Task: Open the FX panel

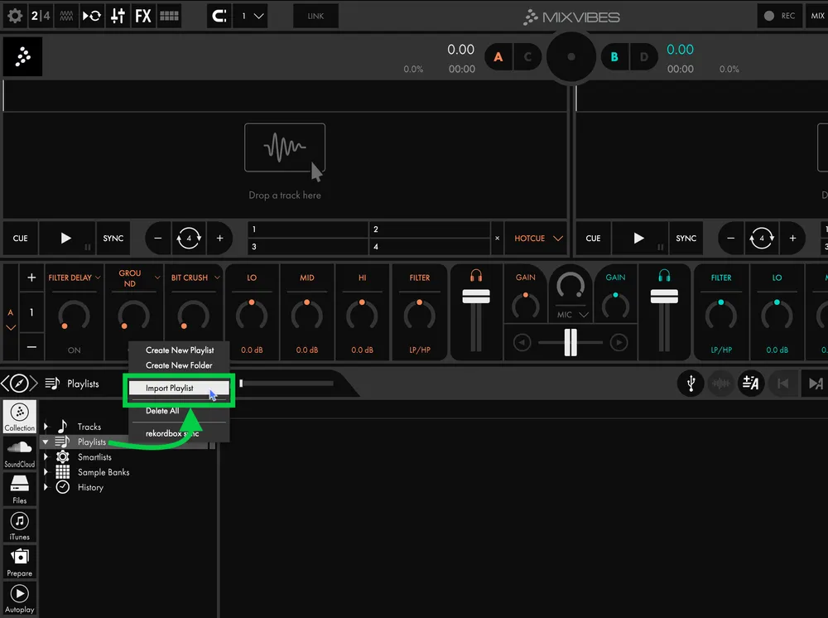Action: [x=142, y=16]
